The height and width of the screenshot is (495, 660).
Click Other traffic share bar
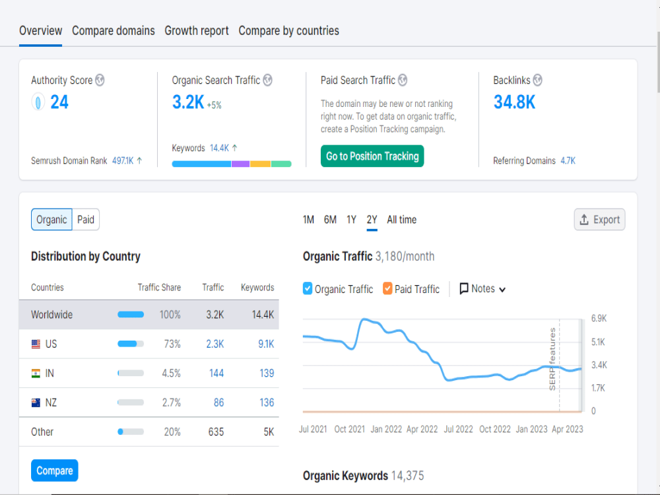pyautogui.click(x=131, y=432)
